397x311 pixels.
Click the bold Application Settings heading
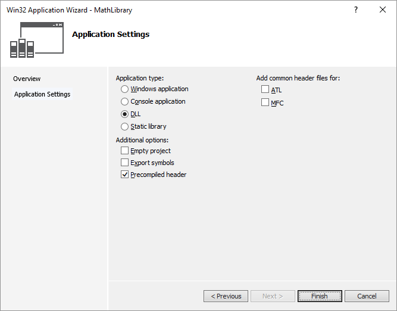click(x=111, y=34)
